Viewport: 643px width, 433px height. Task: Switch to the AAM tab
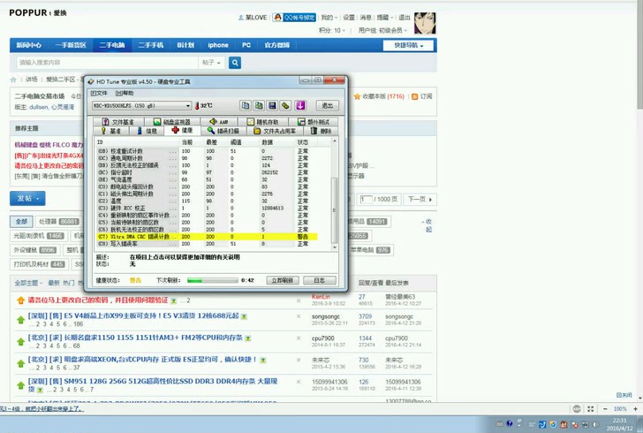click(x=218, y=122)
